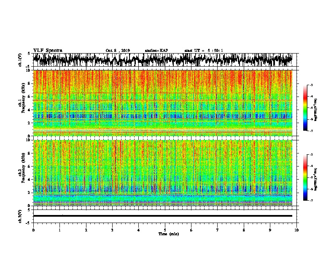Click the '0' tick on time axis
Viewport: 334px width, 258px height.
33,230
